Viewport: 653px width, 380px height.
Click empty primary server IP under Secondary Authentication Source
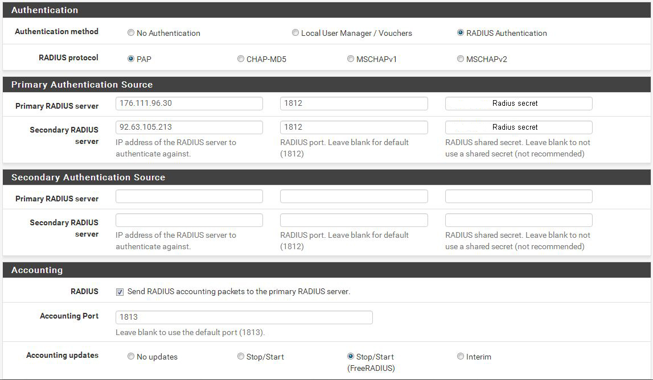(x=189, y=196)
